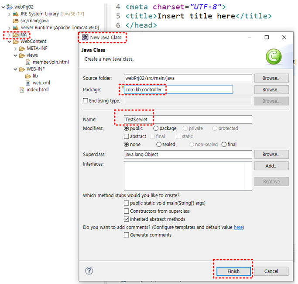
Task: Check Constructors from superclass option
Action: (127, 211)
